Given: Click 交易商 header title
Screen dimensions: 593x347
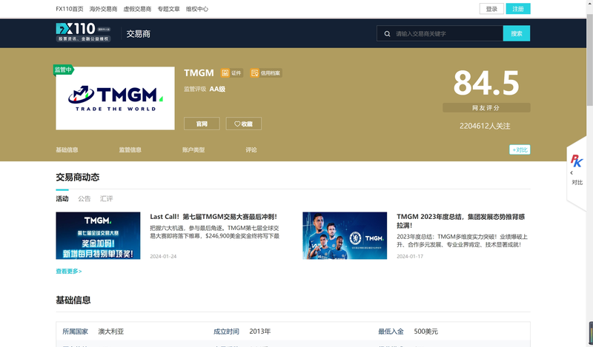Looking at the screenshot, I should coord(139,34).
